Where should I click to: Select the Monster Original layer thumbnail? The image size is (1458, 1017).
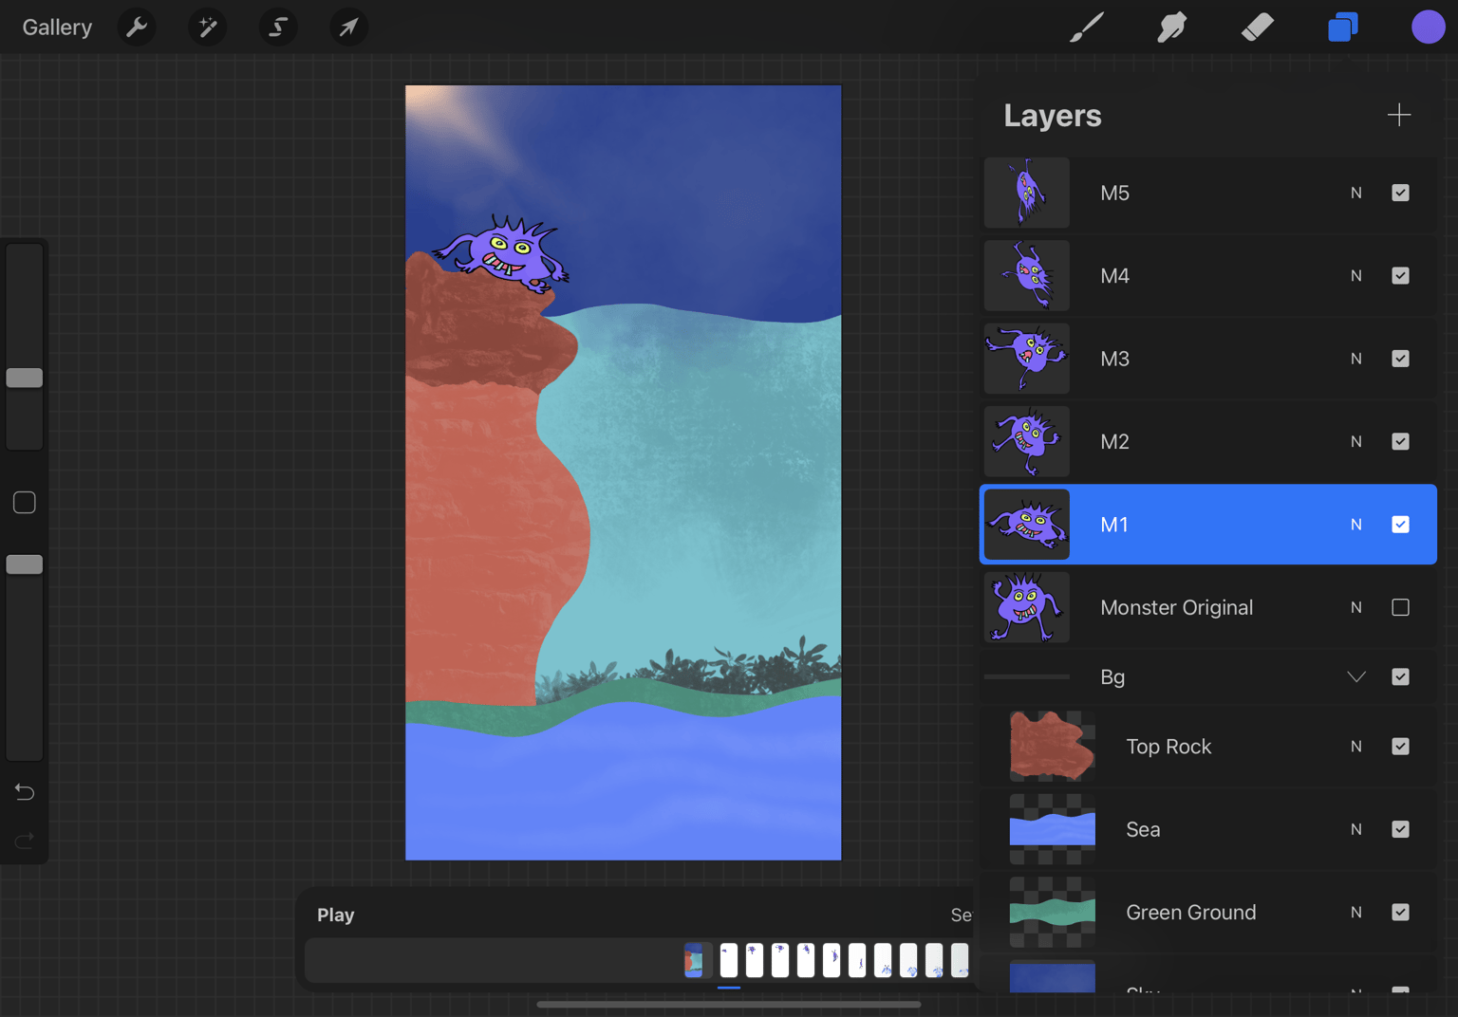click(x=1027, y=607)
